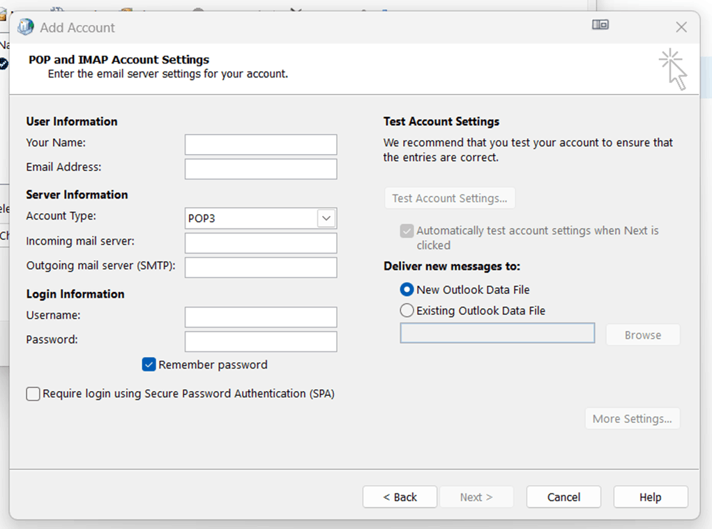Select the Outgoing mail server (SMTP) field

(x=261, y=267)
